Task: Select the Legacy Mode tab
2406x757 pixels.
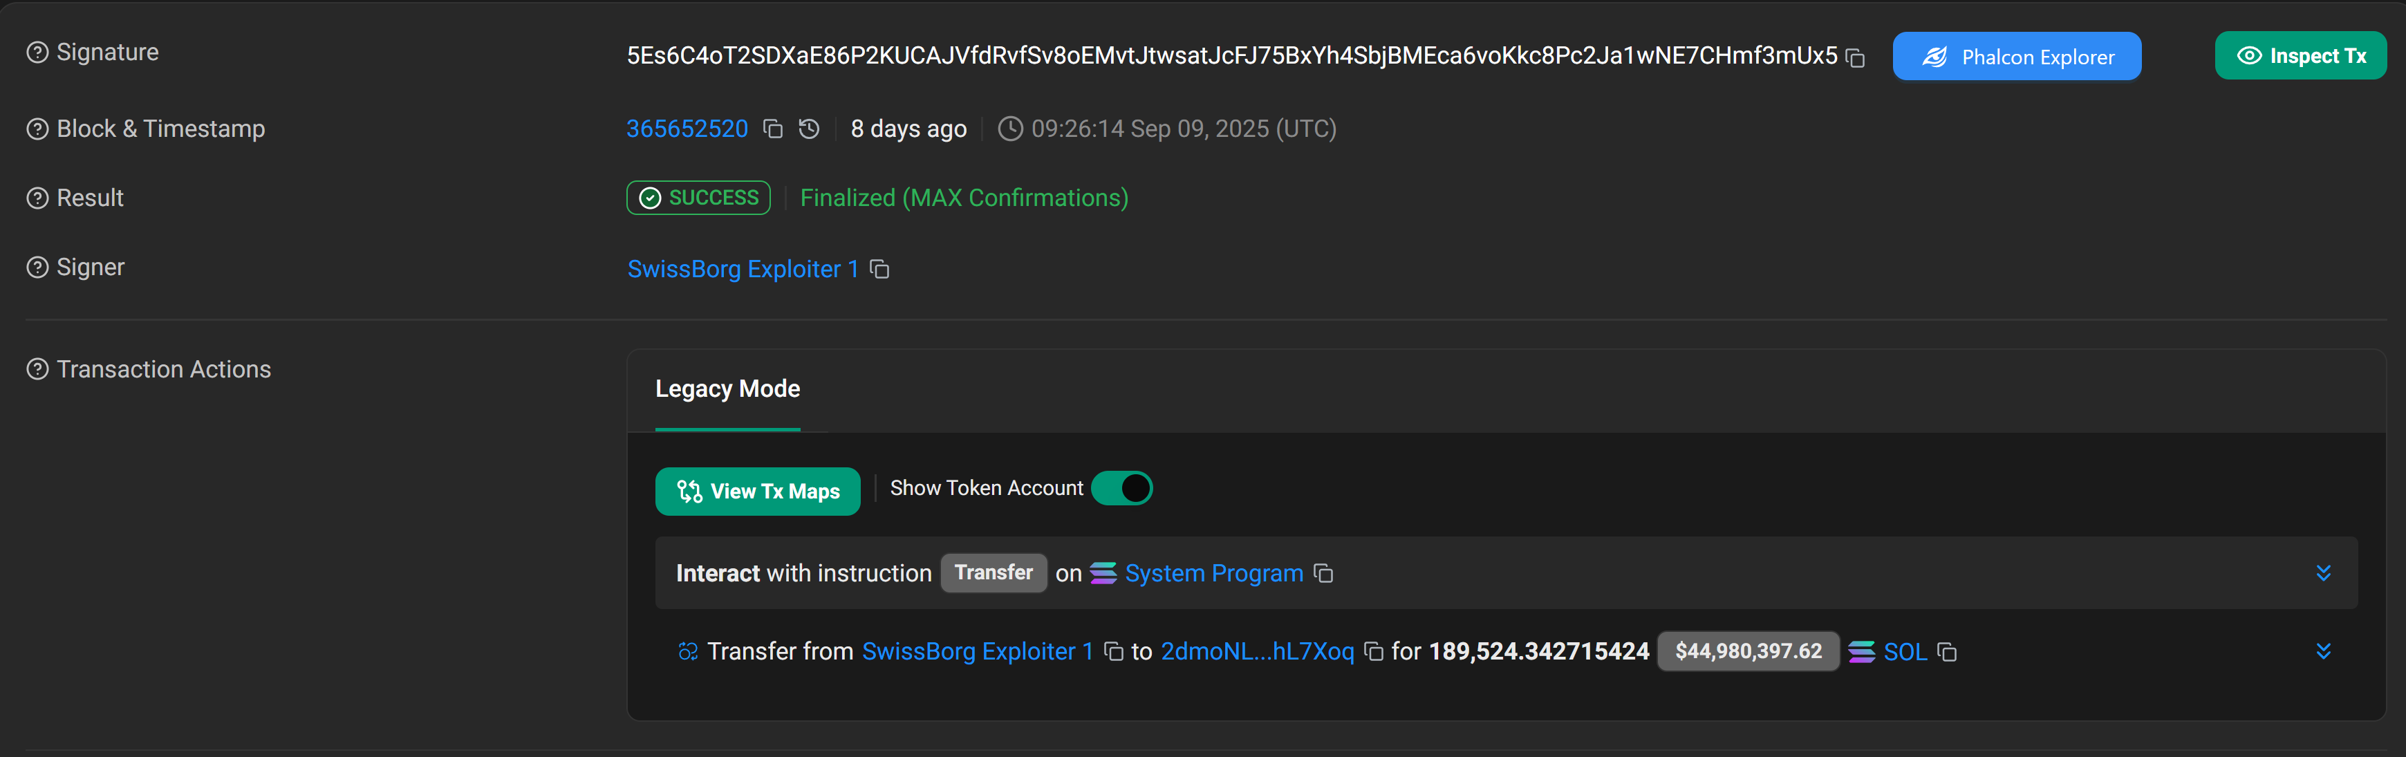Action: click(727, 389)
